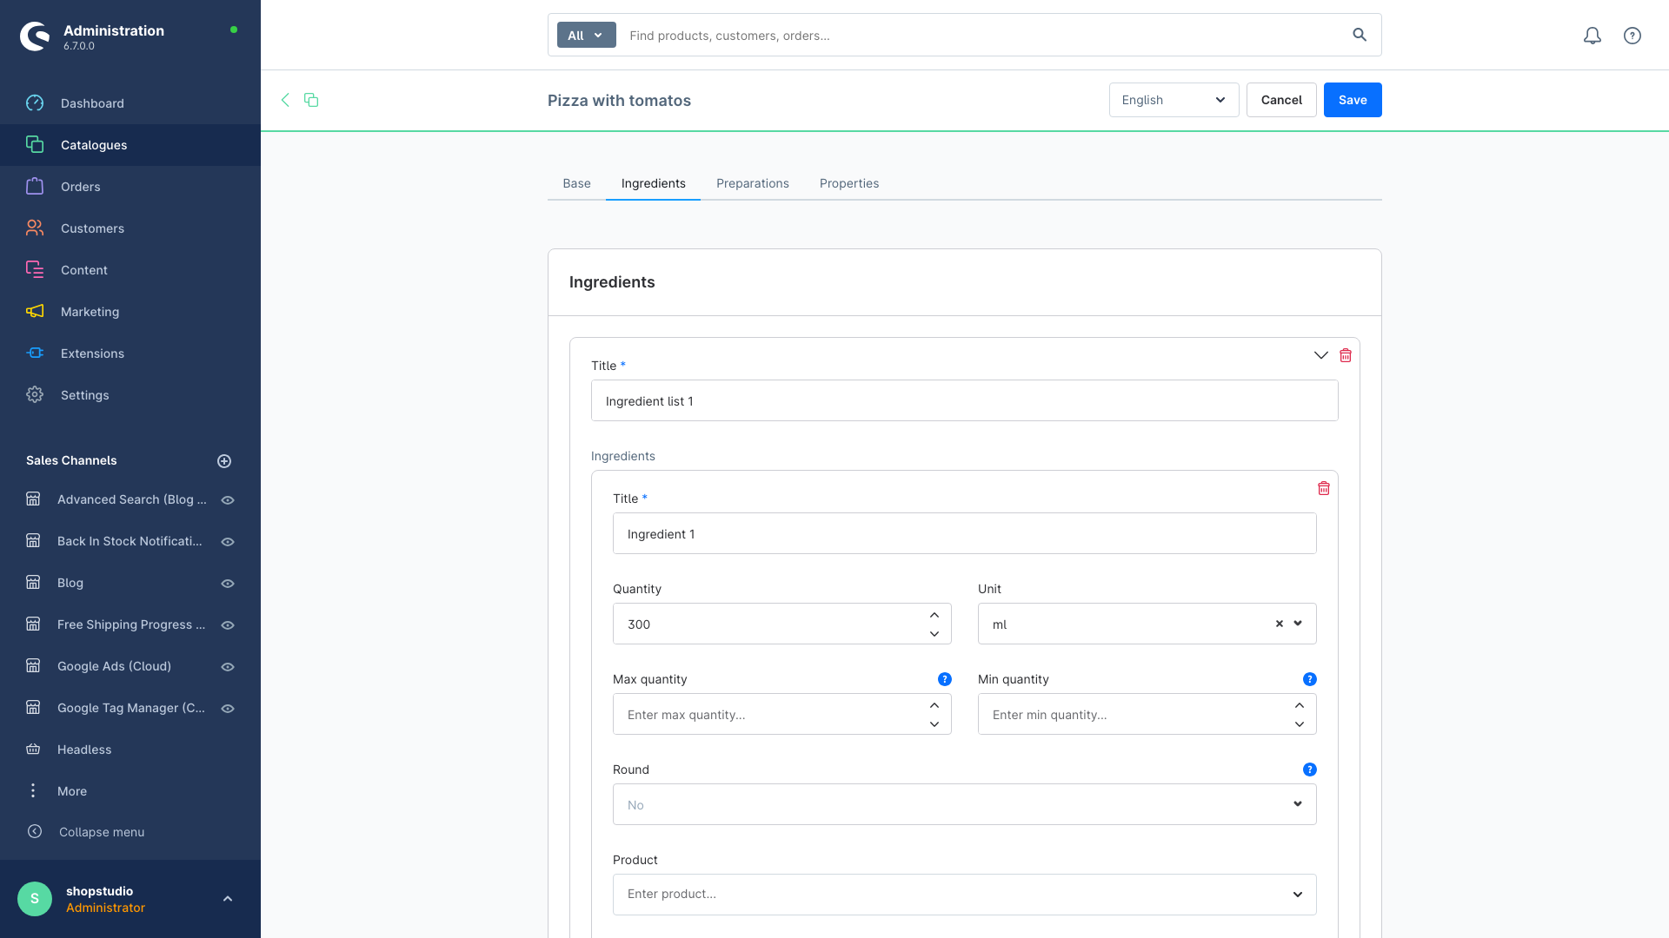Click the storefront icon beside Google Ads
Screen dimensions: 1669x938
(x=33, y=665)
